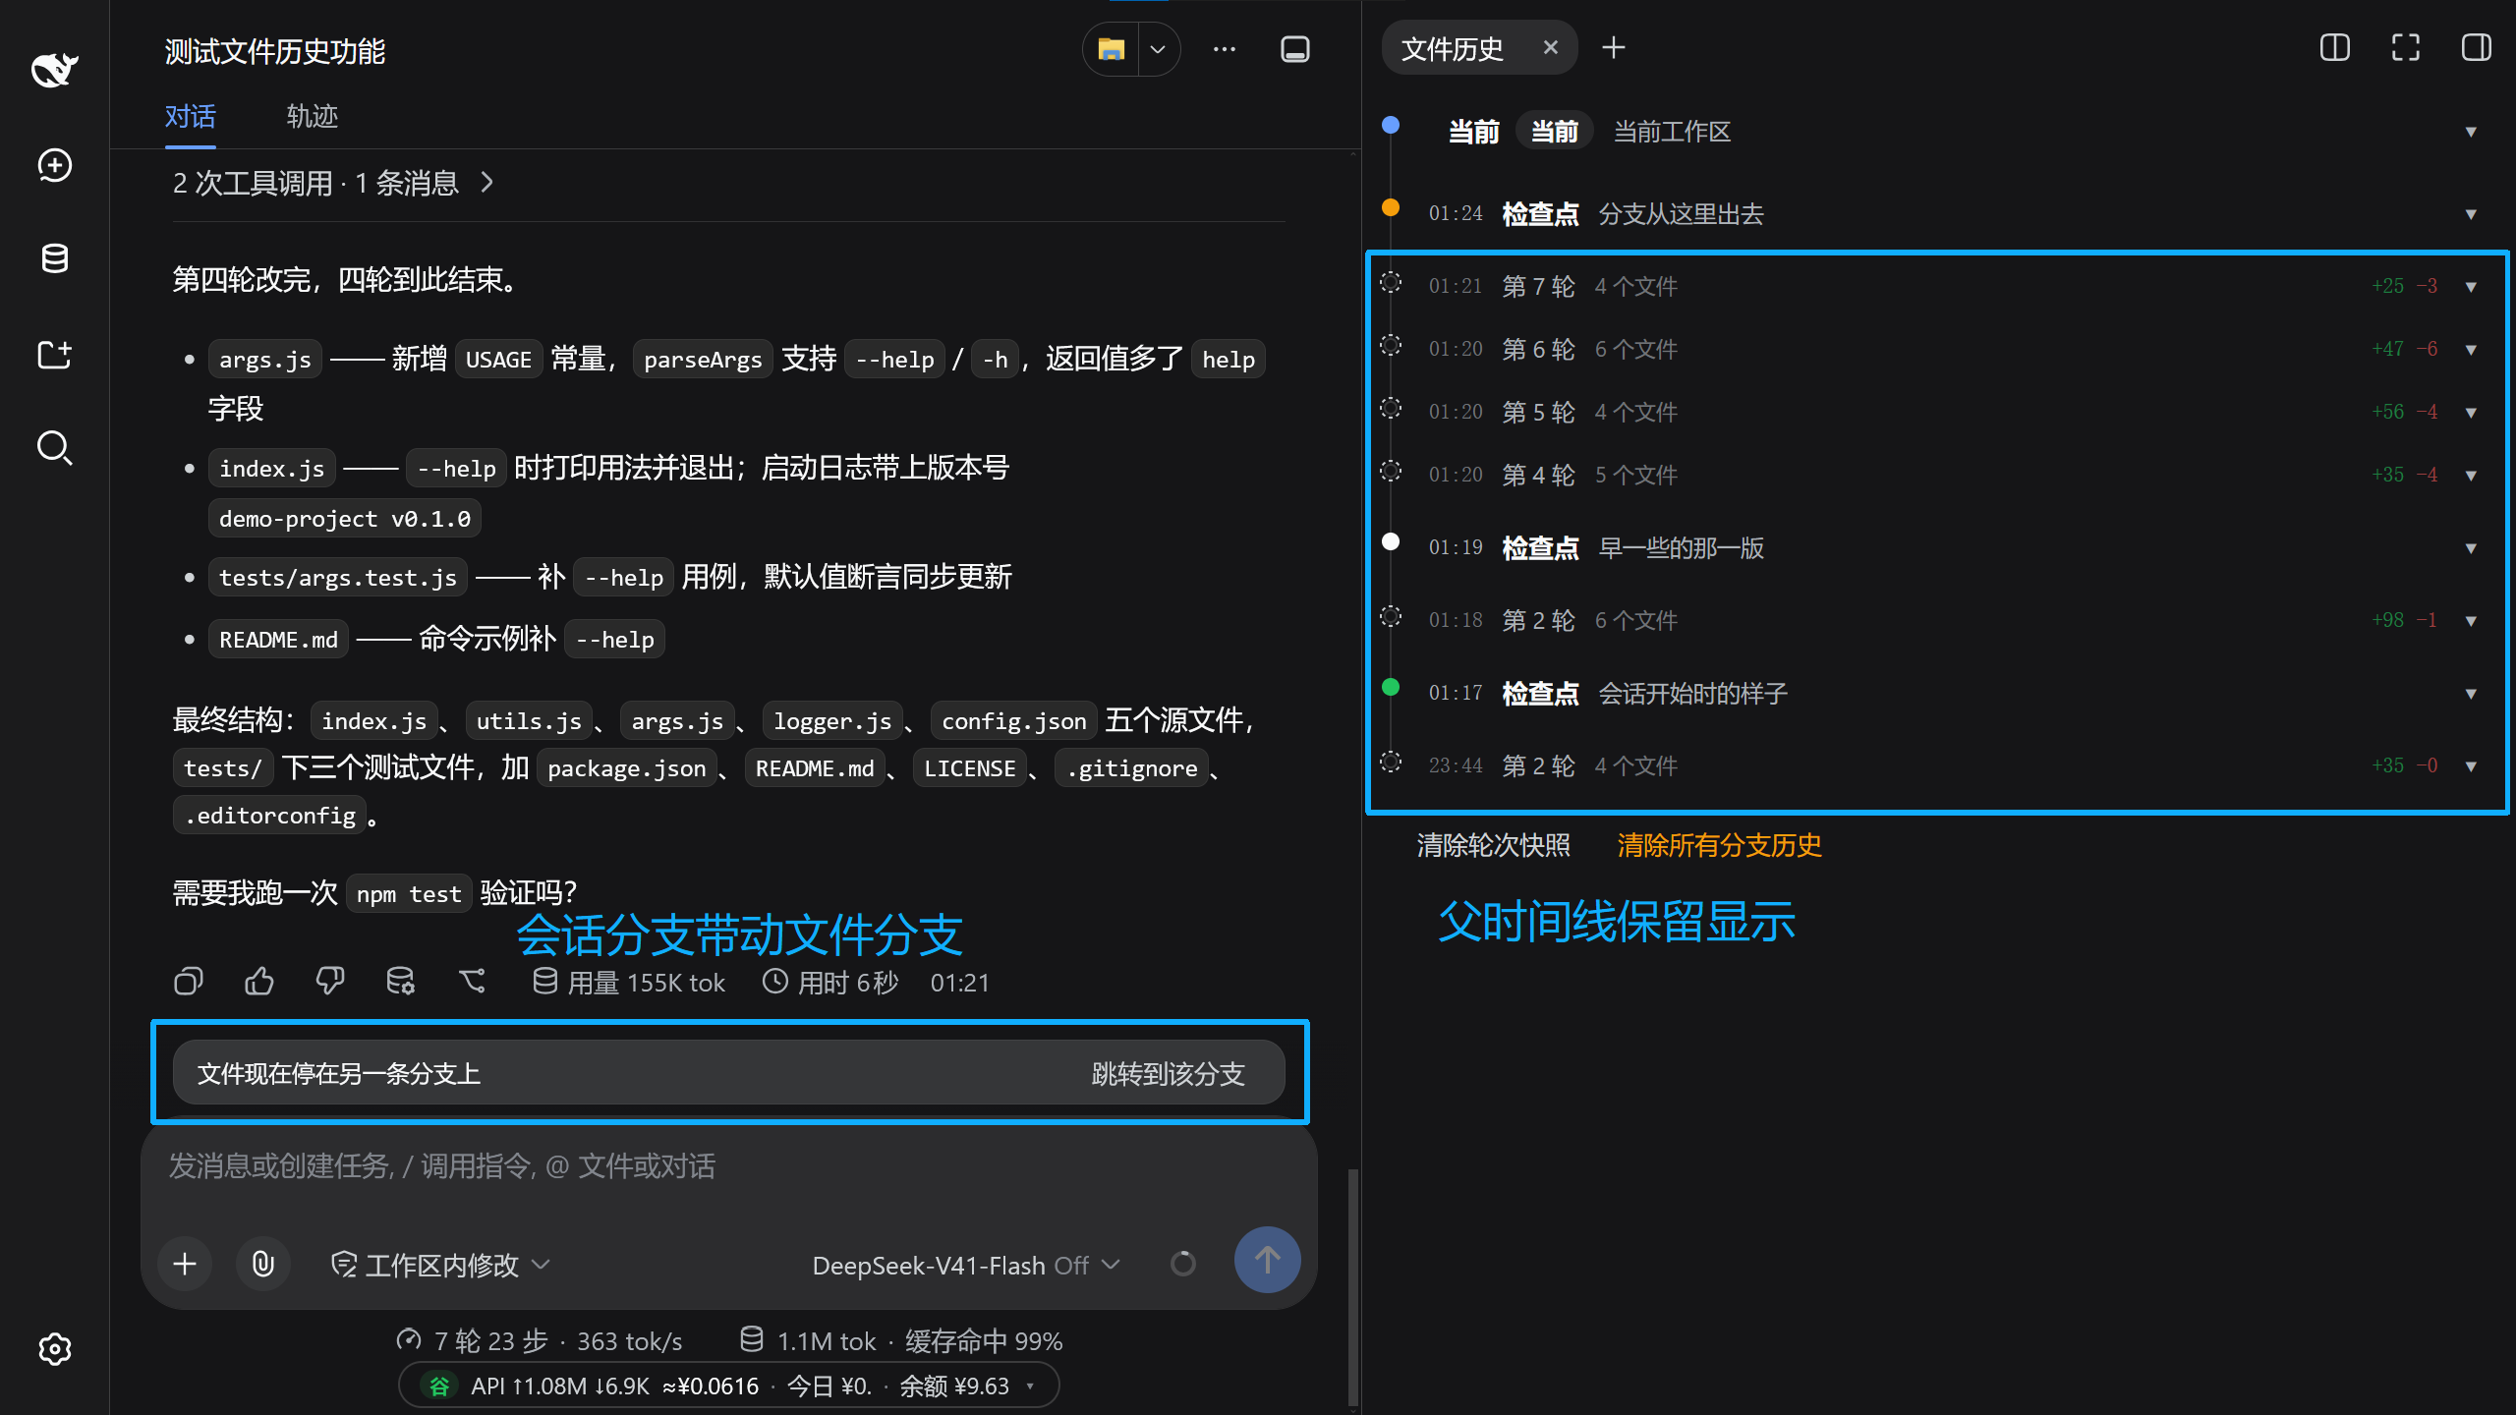Click the paperclip attach button
Image resolution: width=2516 pixels, height=1415 pixels.
click(x=263, y=1264)
